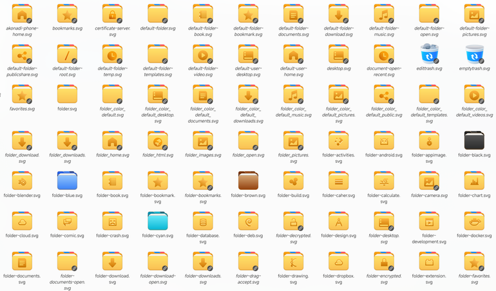Click the folder-blender.svg icon
This screenshot has height=291, width=496.
[22, 181]
